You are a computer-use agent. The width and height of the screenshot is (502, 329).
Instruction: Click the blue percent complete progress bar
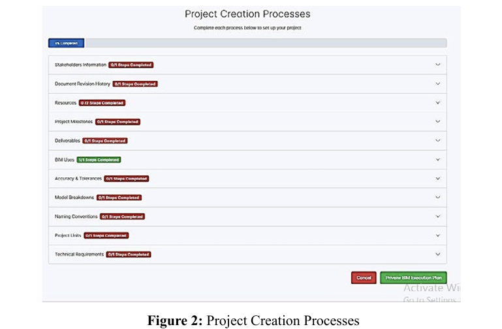coord(67,43)
